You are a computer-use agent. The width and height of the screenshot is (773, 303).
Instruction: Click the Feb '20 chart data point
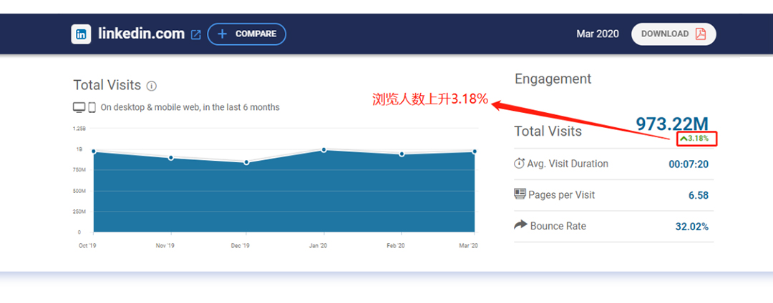[402, 154]
